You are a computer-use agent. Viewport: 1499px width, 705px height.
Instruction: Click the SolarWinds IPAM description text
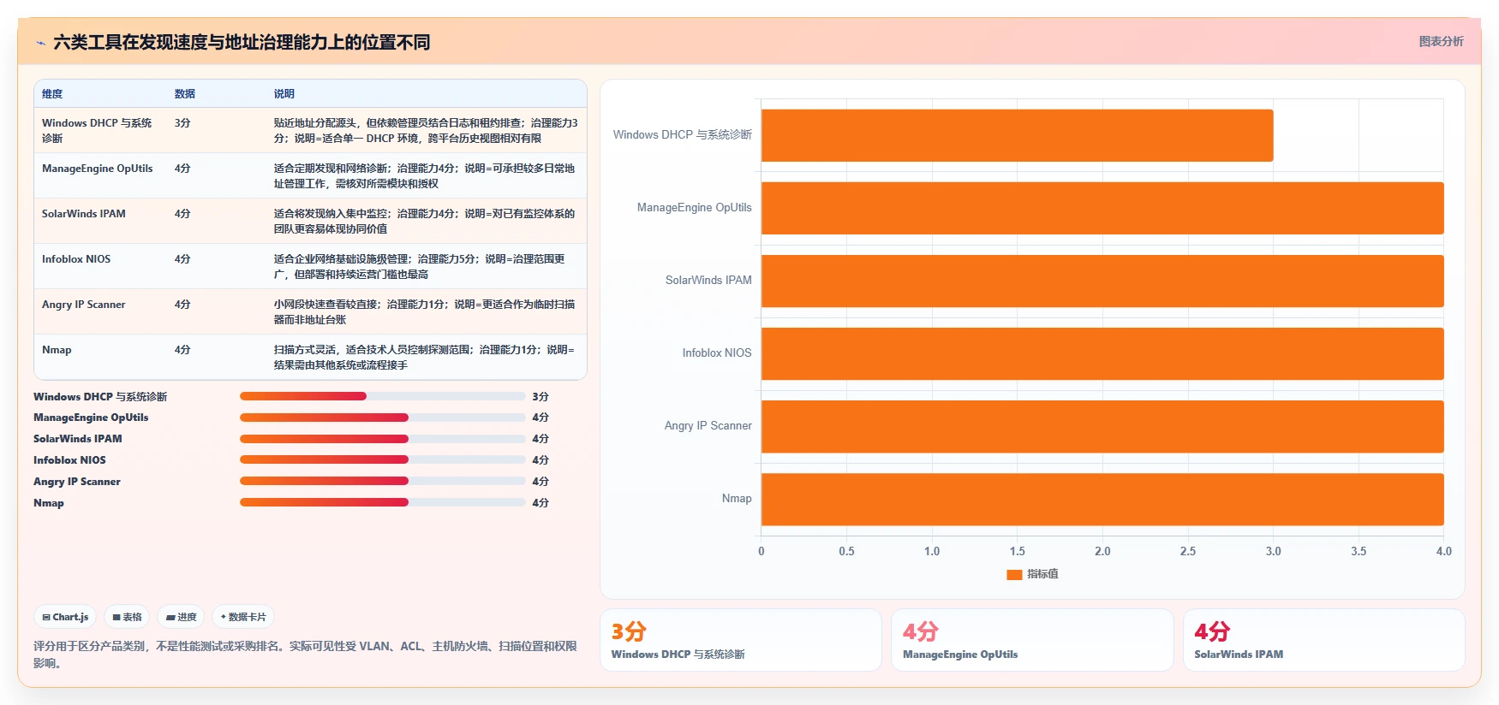[x=425, y=221]
